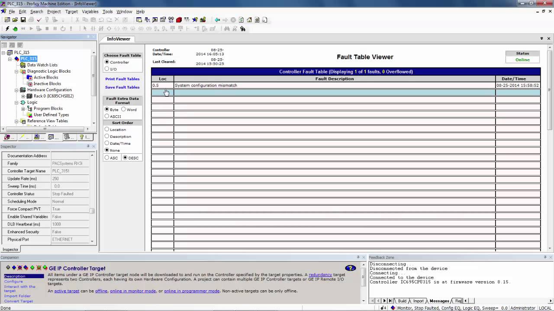
Task: Click the InfoViewer home icon
Action: click(x=249, y=20)
